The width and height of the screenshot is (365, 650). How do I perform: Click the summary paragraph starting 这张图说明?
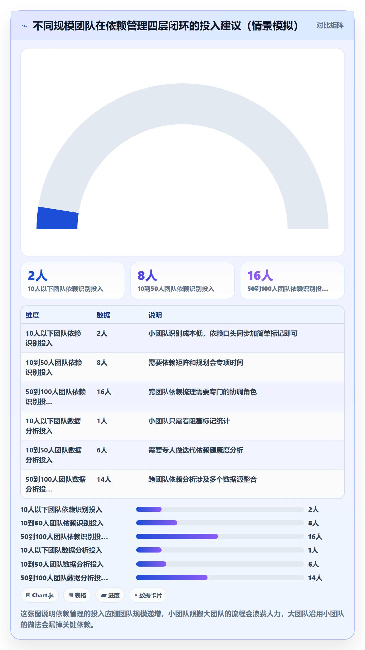tap(182, 619)
